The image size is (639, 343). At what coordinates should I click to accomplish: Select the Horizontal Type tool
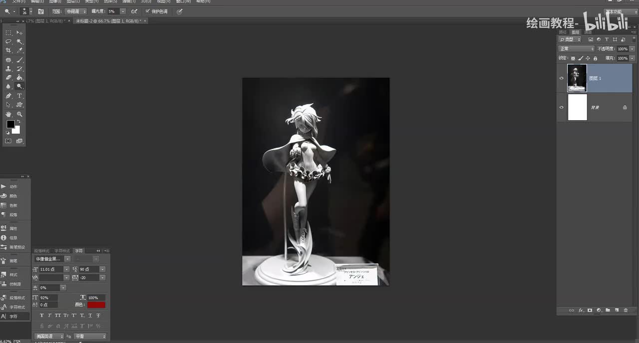19,96
